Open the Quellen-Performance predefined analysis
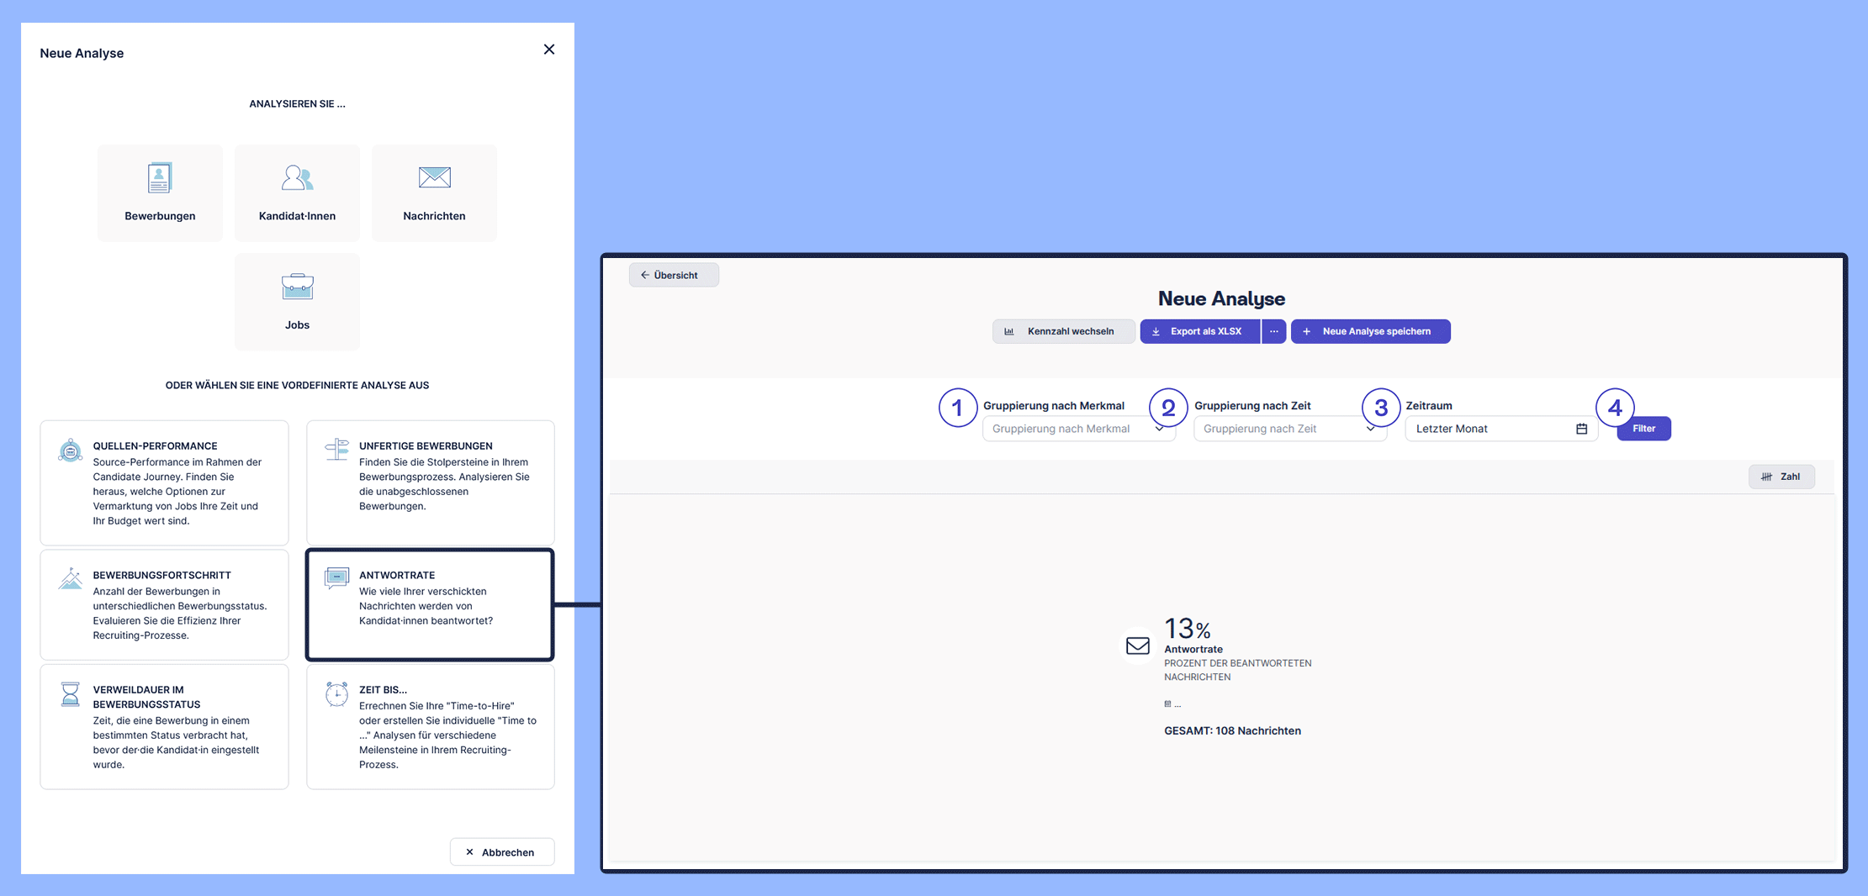 coord(164,482)
